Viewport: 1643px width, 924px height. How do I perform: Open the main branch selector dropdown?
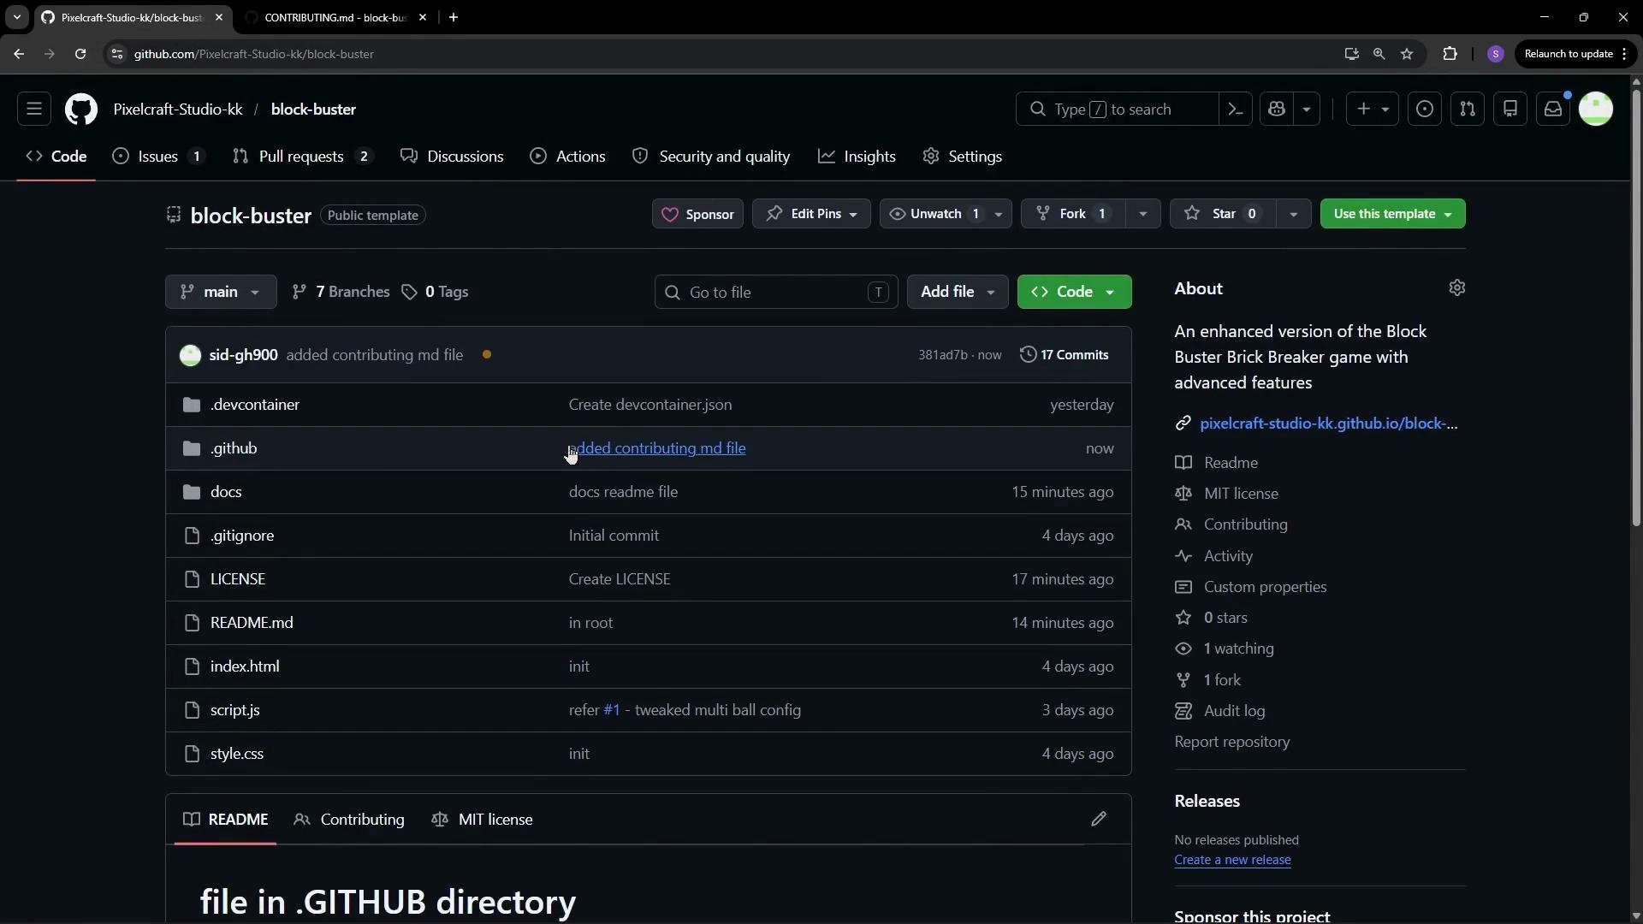tap(221, 292)
